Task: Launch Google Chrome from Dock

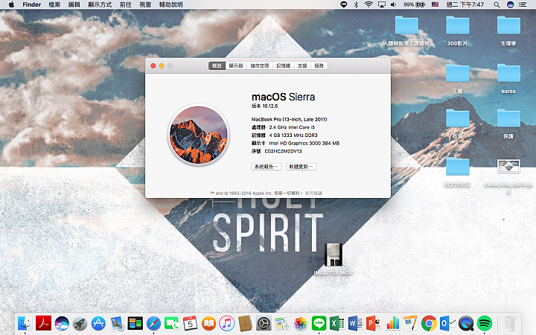Action: coord(429,323)
